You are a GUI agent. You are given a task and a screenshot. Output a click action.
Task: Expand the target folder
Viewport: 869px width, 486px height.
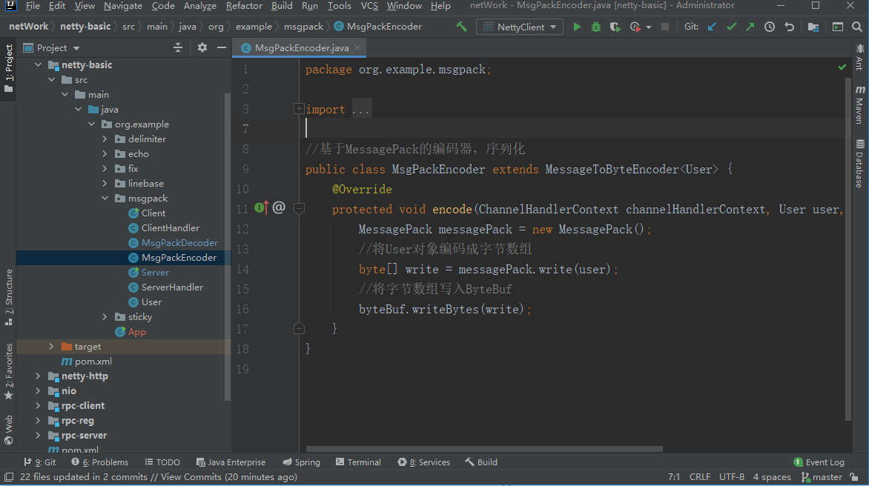(52, 347)
